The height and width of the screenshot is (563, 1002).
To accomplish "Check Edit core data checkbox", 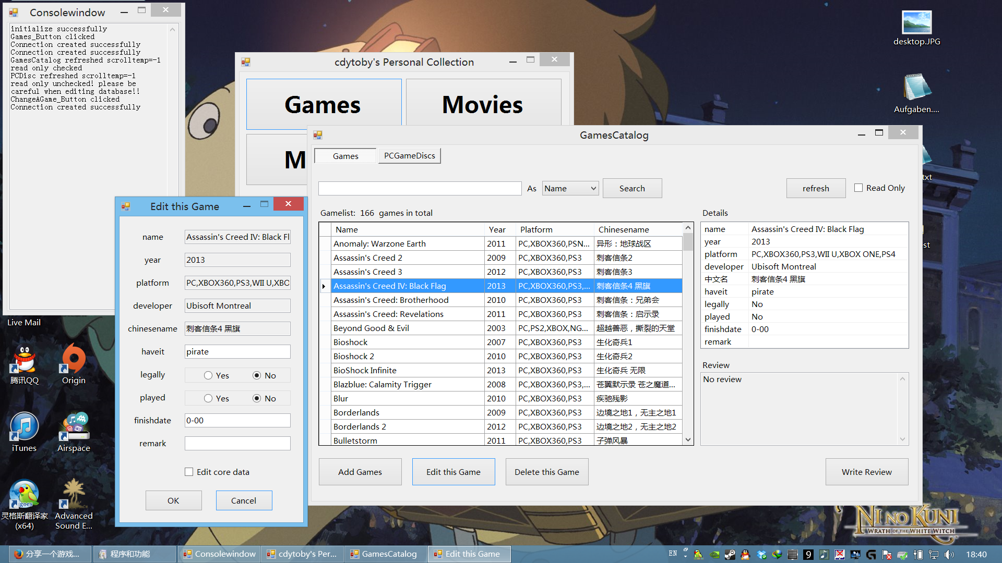I will pyautogui.click(x=189, y=472).
